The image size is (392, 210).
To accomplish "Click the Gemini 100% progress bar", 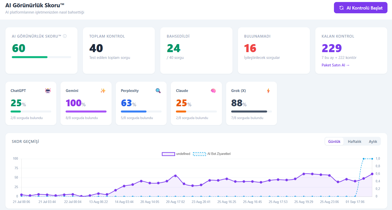I will point(86,112).
